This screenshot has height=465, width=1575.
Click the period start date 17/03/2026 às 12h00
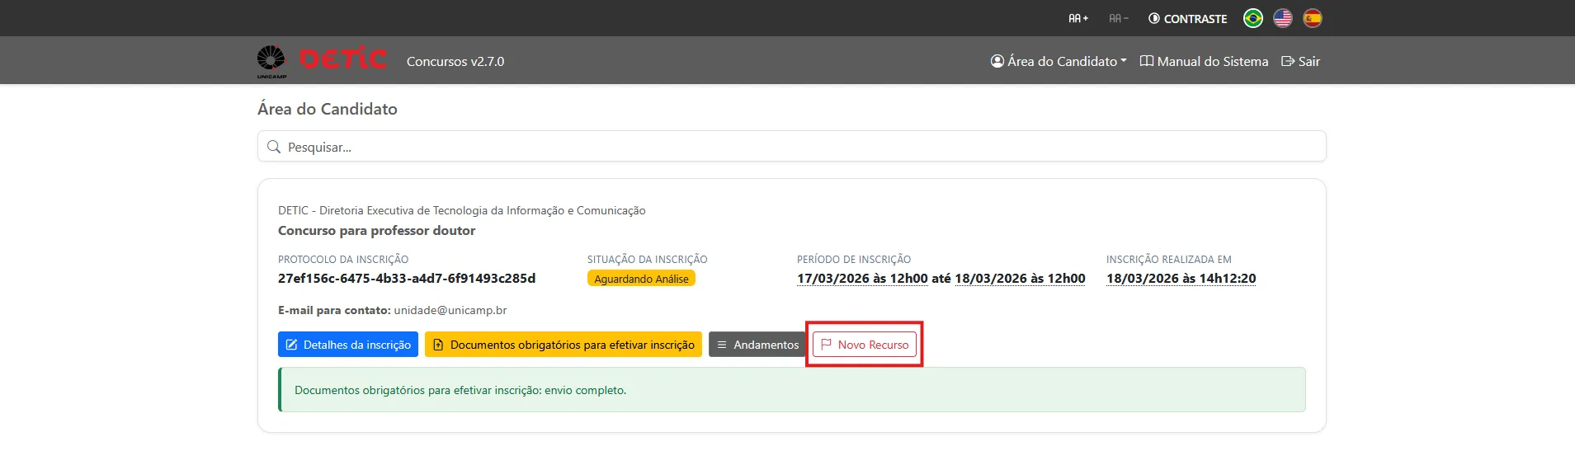tap(862, 279)
